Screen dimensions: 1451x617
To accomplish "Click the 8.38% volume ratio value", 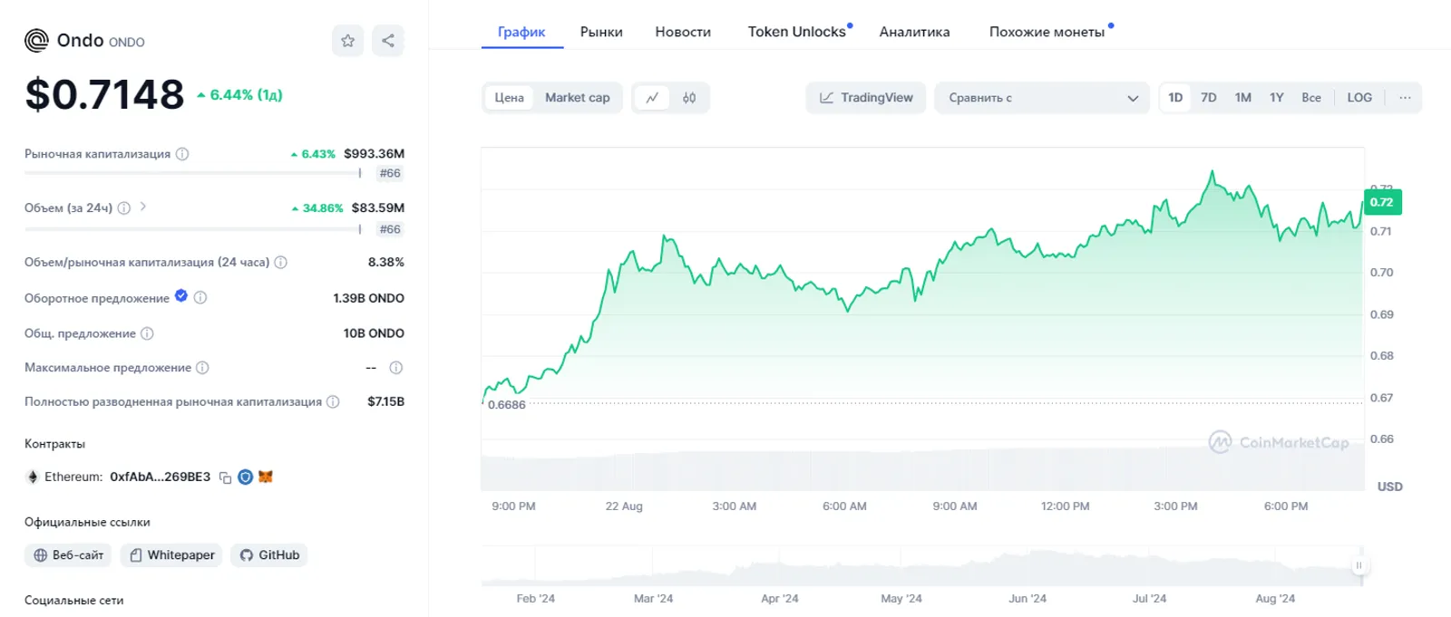I will click(x=386, y=262).
